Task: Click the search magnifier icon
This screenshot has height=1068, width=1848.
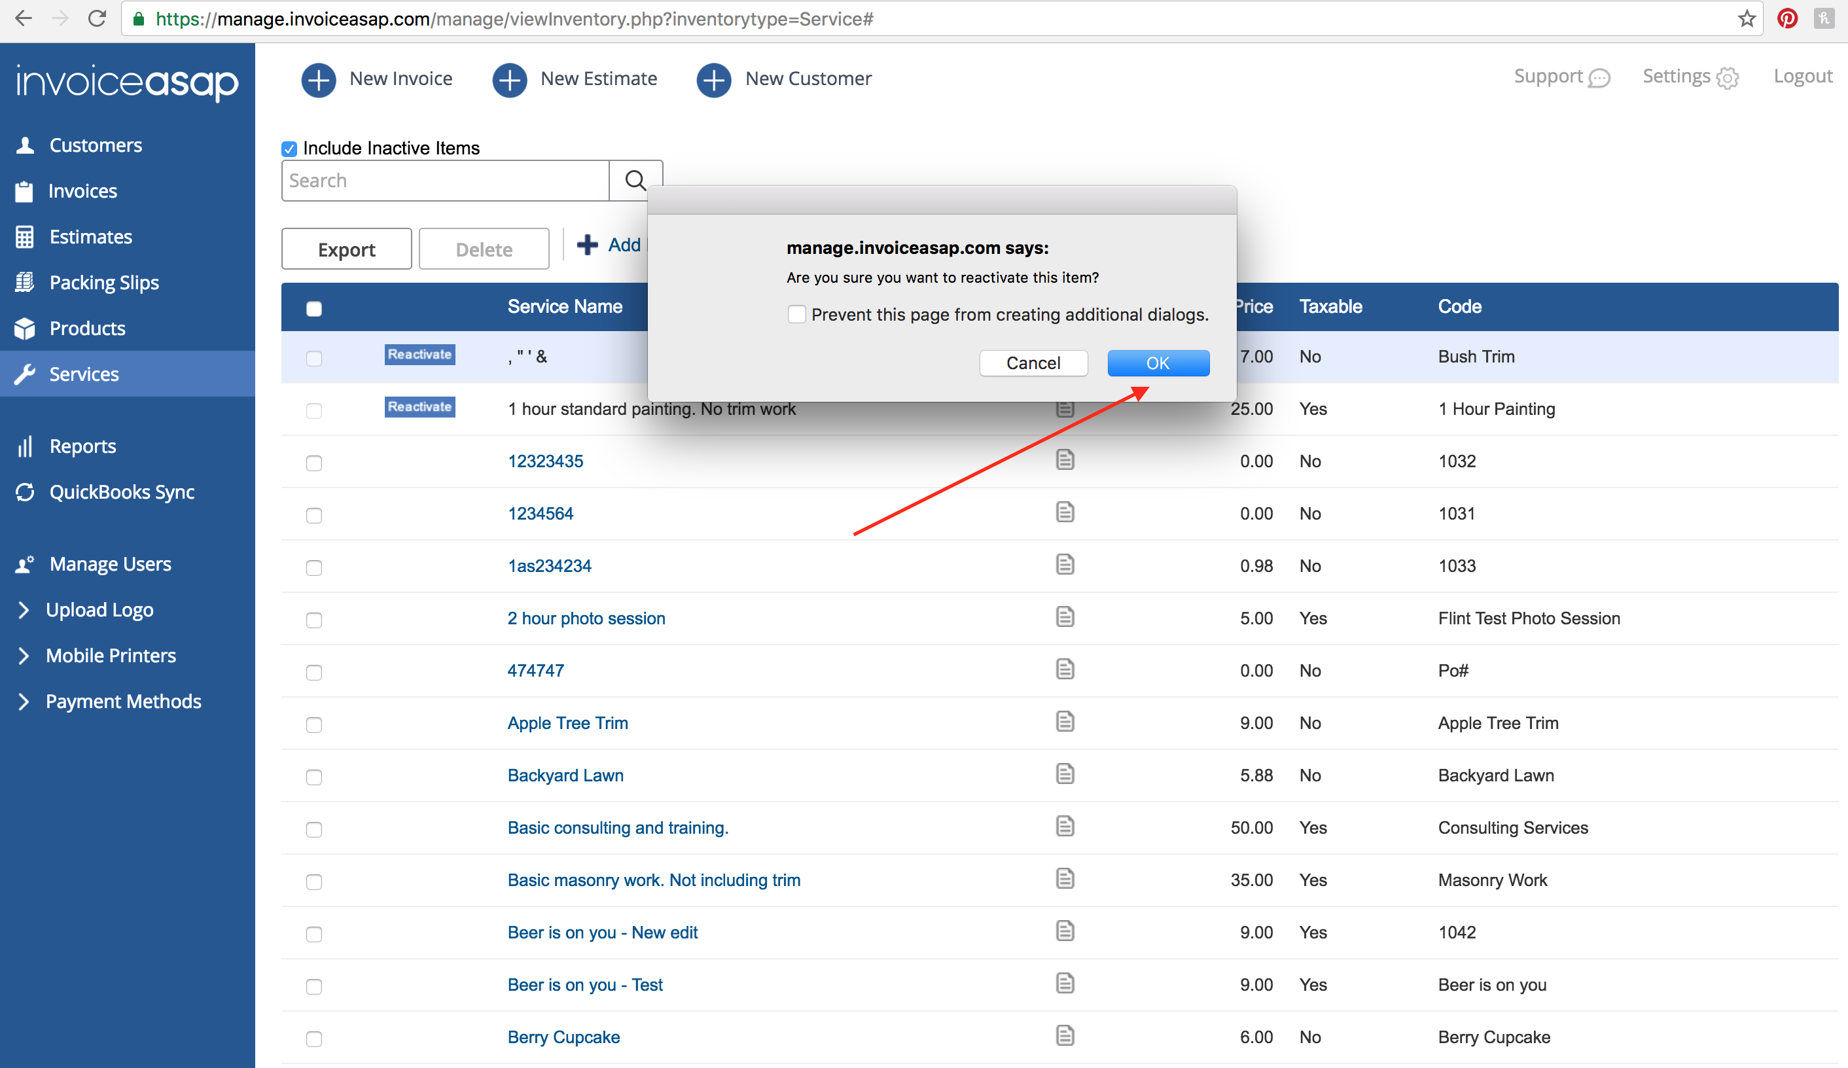Action: coord(635,181)
